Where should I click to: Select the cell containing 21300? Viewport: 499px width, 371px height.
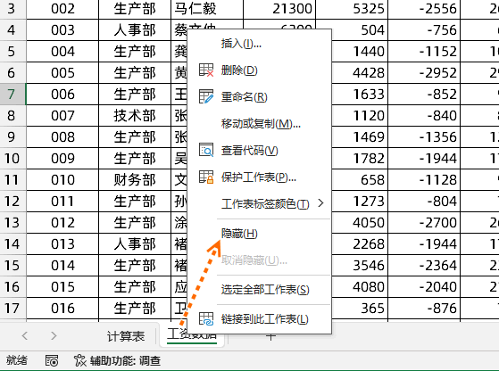coord(279,9)
